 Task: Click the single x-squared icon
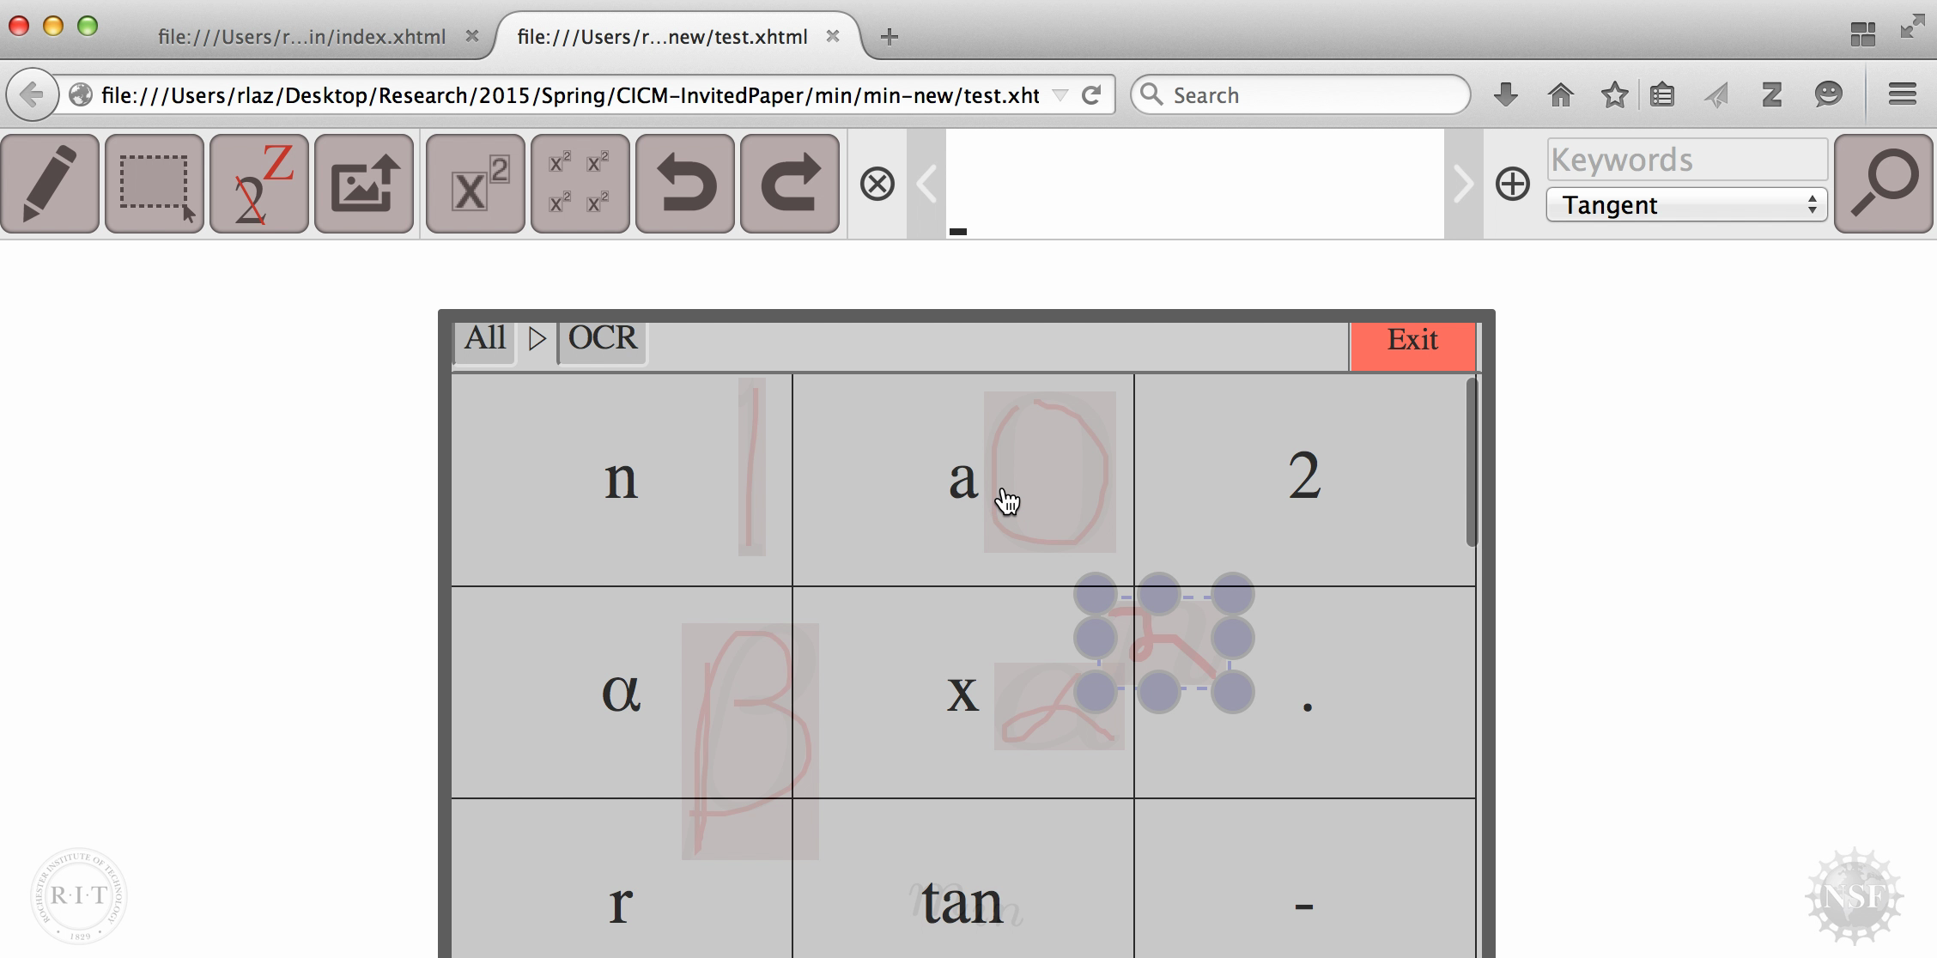tap(476, 184)
